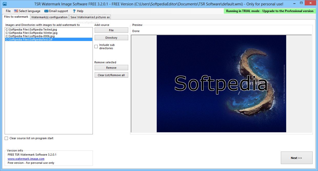Image resolution: width=318 pixels, height=171 pixels.
Task: Select SoftpediaTest.Gif in list
Action: [x=49, y=39]
